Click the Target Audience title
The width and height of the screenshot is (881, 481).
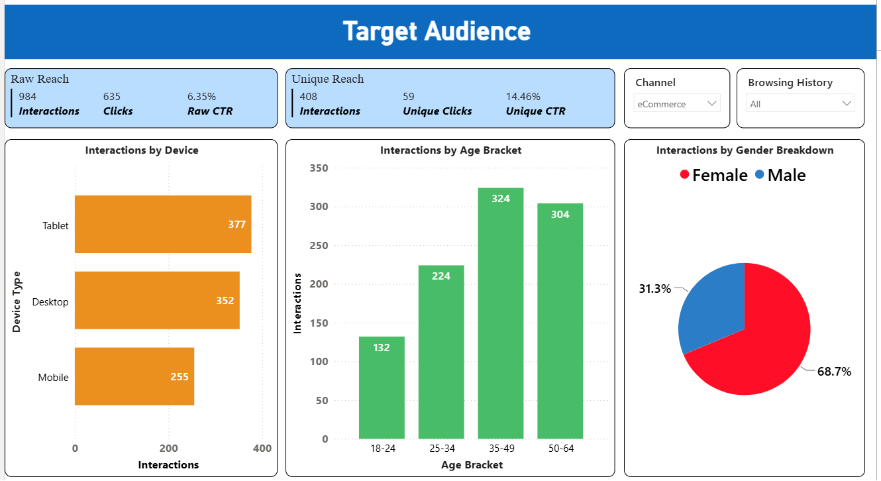pyautogui.click(x=437, y=31)
